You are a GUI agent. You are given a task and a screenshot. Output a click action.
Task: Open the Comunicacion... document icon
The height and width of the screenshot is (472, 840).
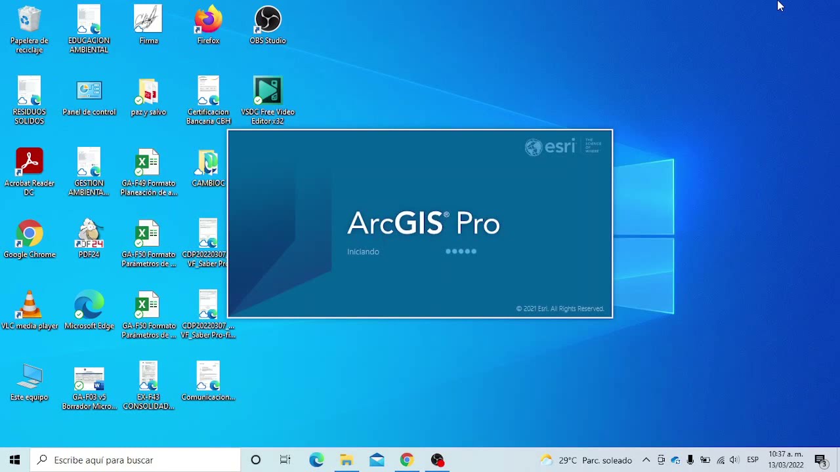coord(208,382)
